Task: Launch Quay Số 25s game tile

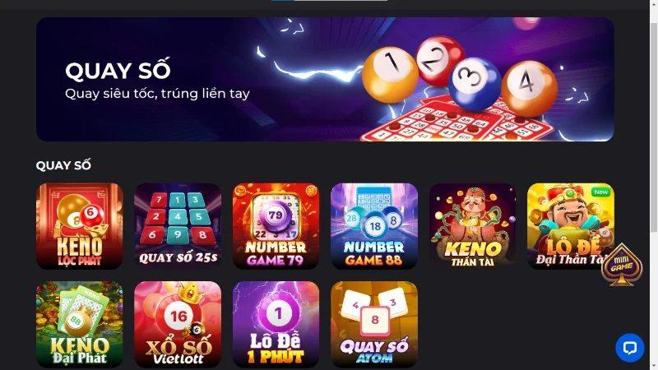Action: point(178,226)
